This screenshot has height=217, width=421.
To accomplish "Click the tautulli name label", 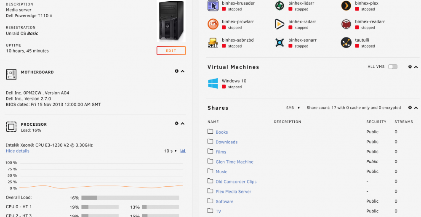I will click(362, 40).
